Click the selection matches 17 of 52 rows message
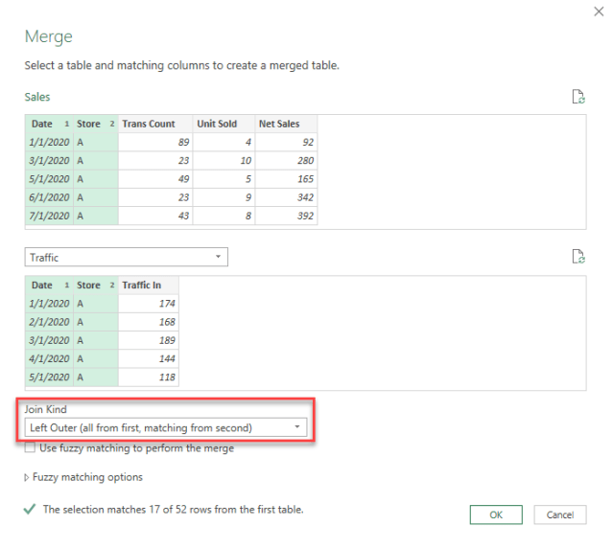The height and width of the screenshot is (549, 613). (174, 509)
